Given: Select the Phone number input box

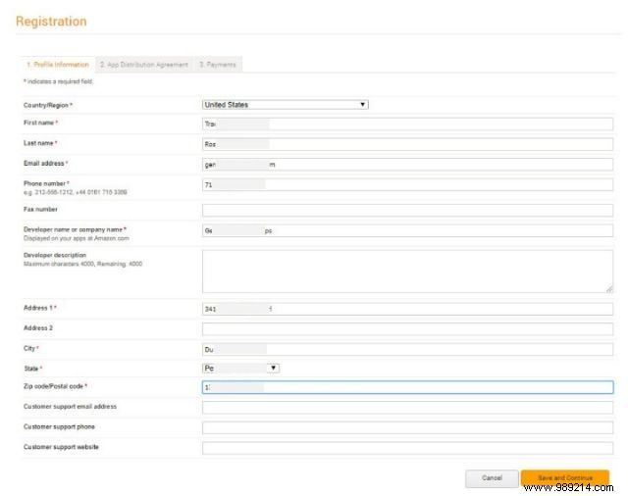Looking at the screenshot, I should 407,184.
